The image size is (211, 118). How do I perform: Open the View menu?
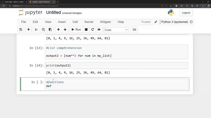pyautogui.click(x=48, y=22)
